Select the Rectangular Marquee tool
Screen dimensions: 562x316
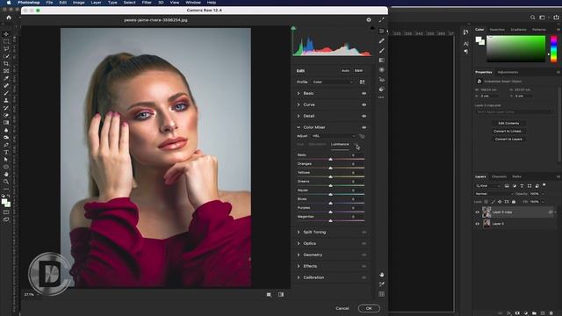[6, 41]
